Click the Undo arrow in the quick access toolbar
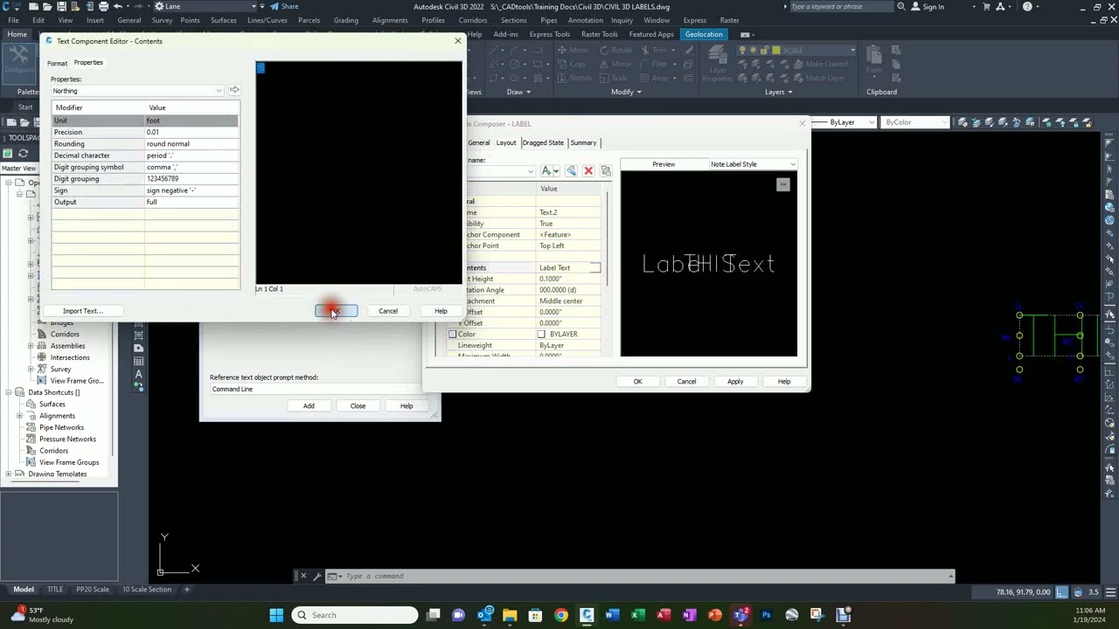The width and height of the screenshot is (1119, 629). click(118, 6)
